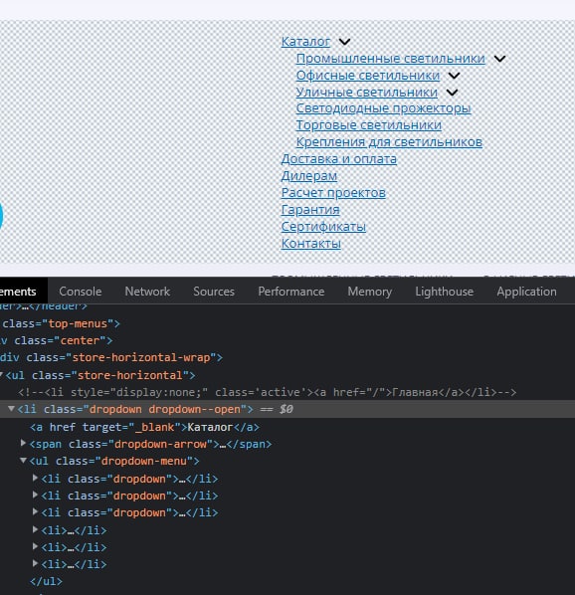Collapse the ul dropdown-menu node
The image size is (575, 595).
pyautogui.click(x=23, y=461)
